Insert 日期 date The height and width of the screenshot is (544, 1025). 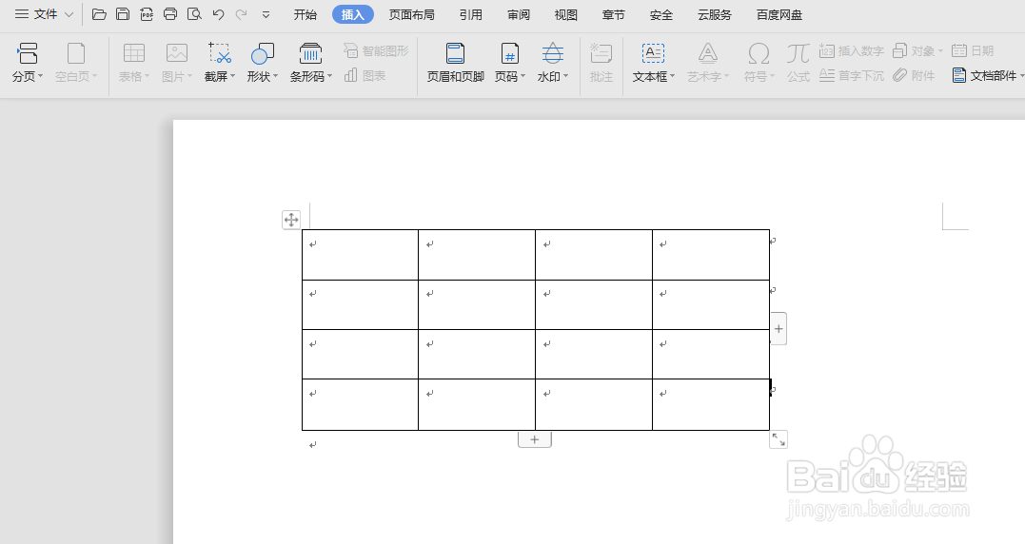tap(973, 51)
